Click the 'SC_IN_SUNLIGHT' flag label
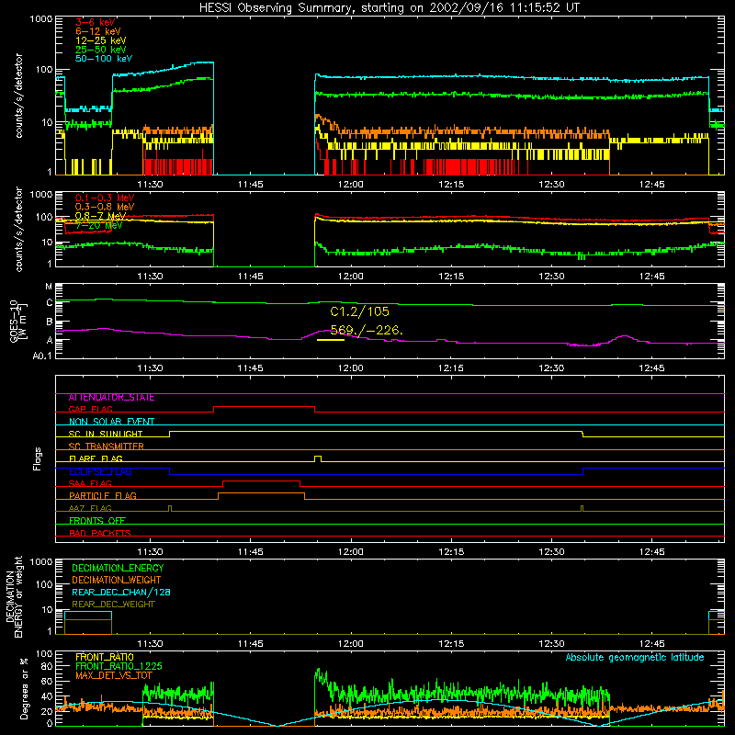Screen dimensions: 735x735 [106, 434]
